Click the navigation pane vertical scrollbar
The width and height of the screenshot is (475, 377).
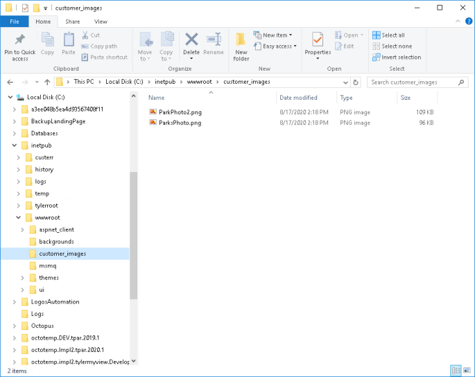(x=133, y=236)
